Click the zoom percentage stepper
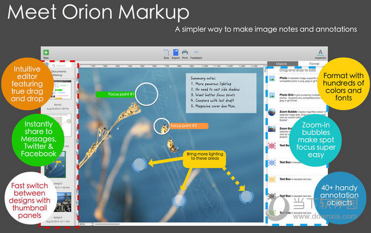Viewport: 371px width, 233px height. [92, 224]
